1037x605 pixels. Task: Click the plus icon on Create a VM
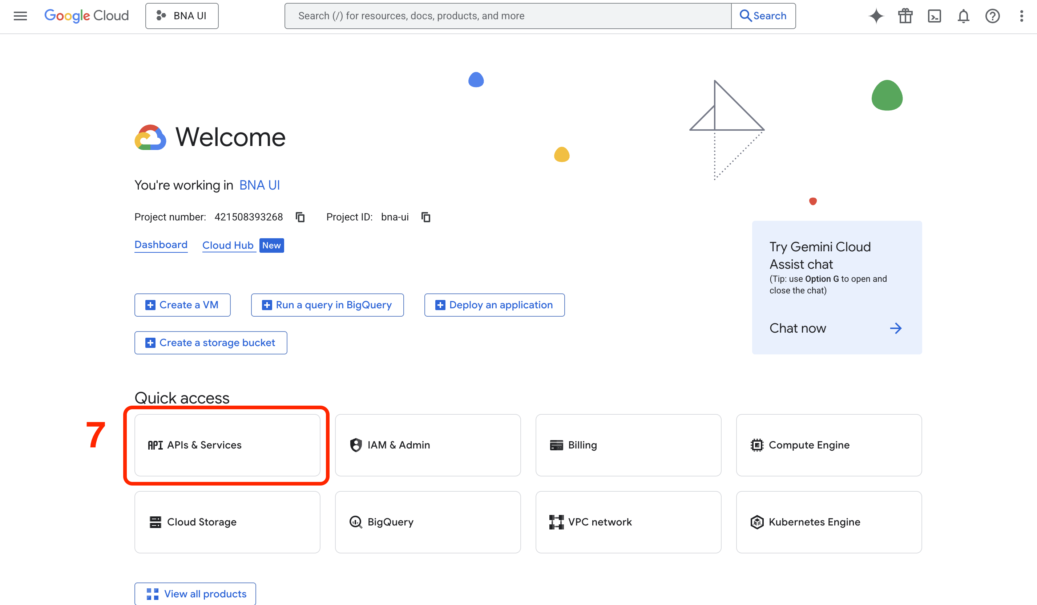(x=150, y=305)
